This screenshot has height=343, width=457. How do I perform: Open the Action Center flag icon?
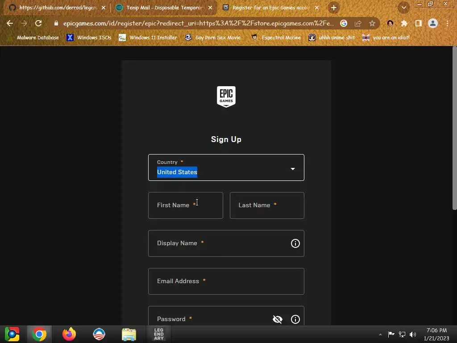pos(391,334)
